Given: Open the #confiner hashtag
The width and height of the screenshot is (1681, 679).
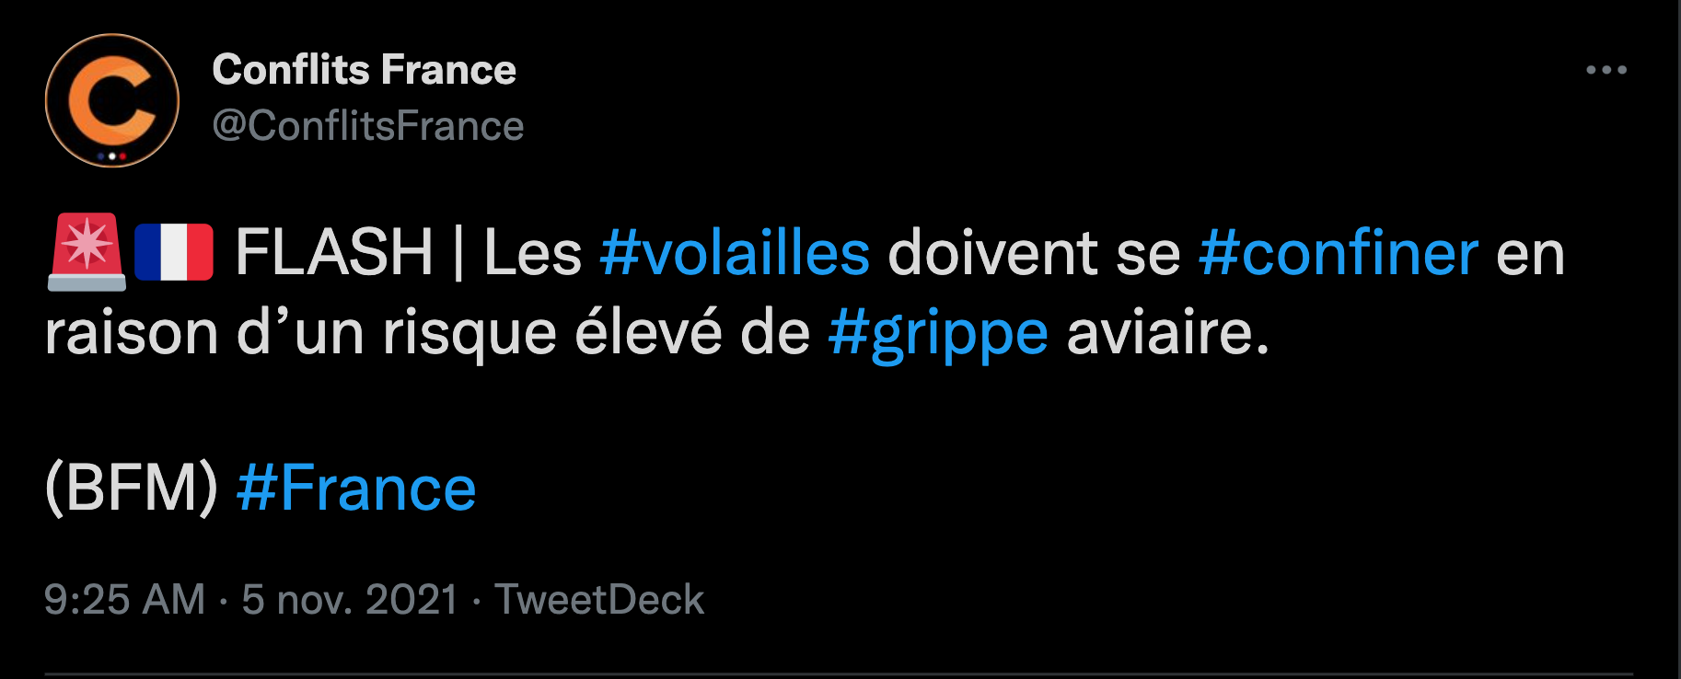Looking at the screenshot, I should tap(1339, 253).
